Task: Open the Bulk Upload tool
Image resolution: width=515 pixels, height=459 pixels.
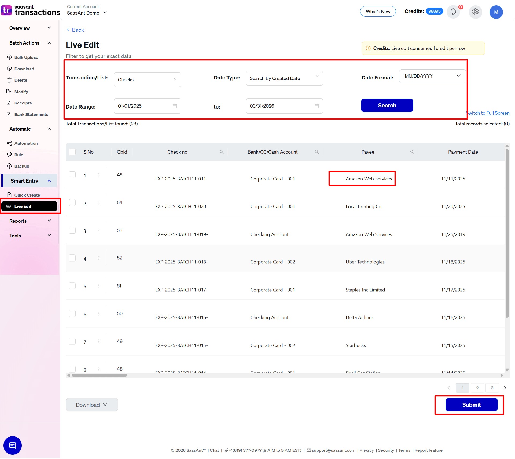Action: click(x=26, y=57)
